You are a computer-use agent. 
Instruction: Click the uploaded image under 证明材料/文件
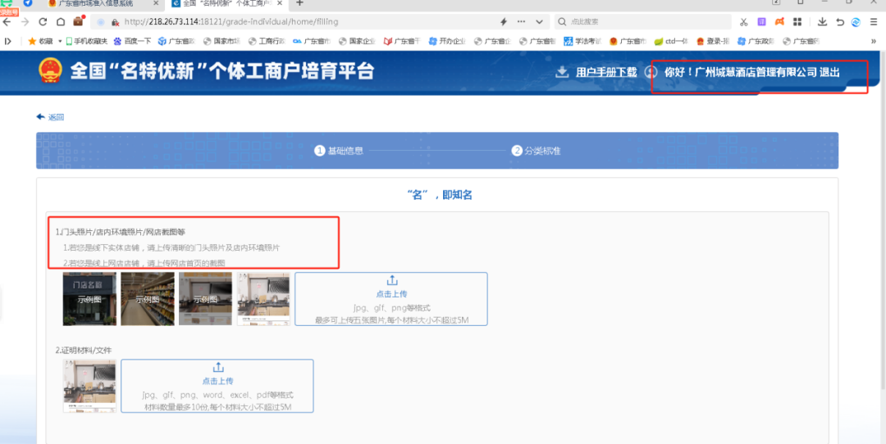tap(89, 386)
